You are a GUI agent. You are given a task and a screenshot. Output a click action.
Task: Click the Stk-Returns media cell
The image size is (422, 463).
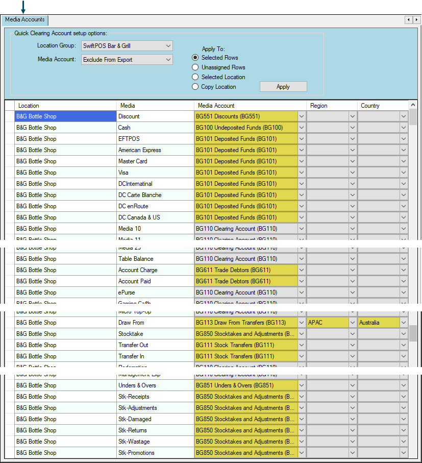pyautogui.click(x=155, y=430)
